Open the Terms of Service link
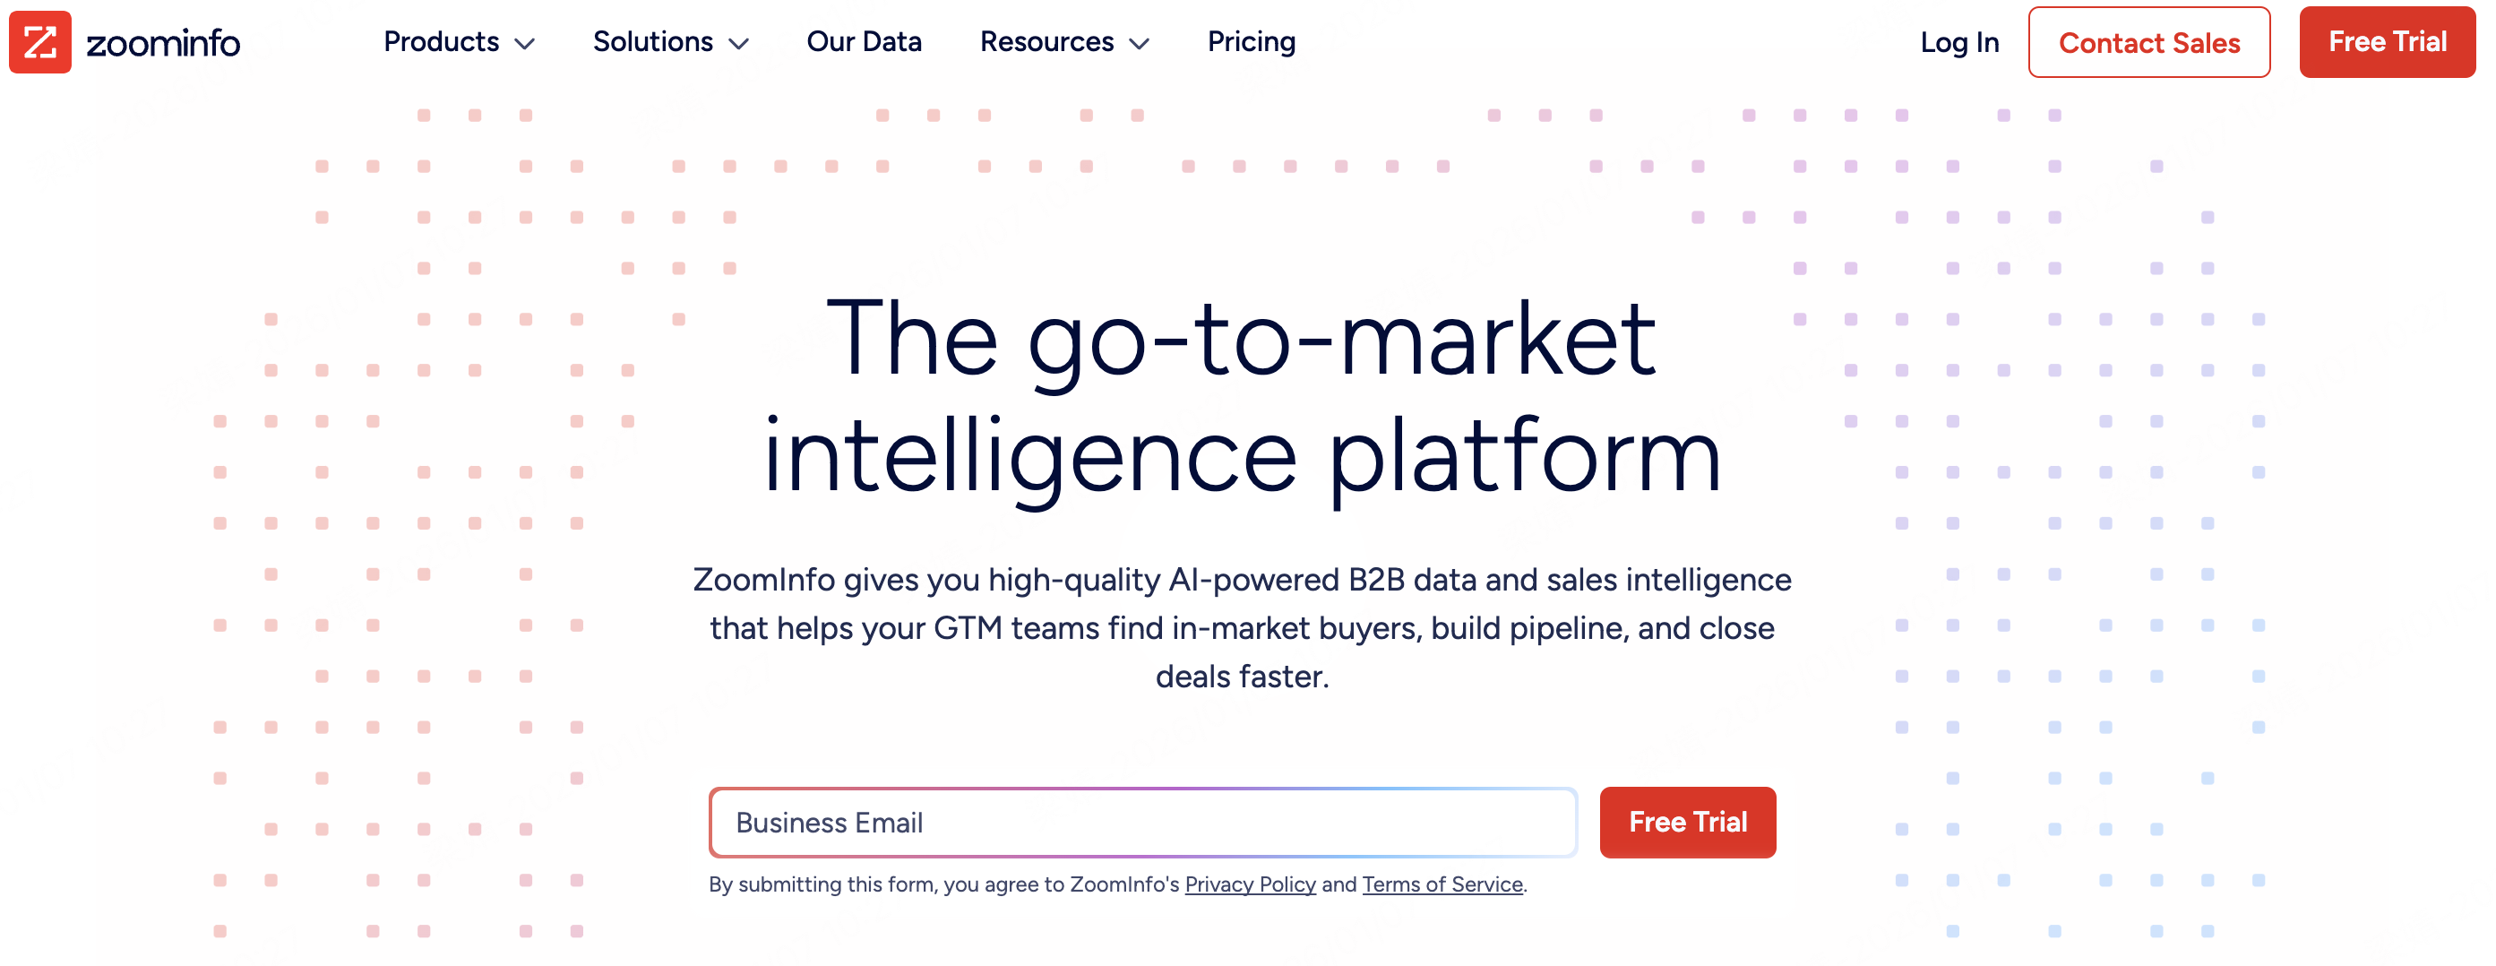The height and width of the screenshot is (966, 2496). coord(1442,884)
